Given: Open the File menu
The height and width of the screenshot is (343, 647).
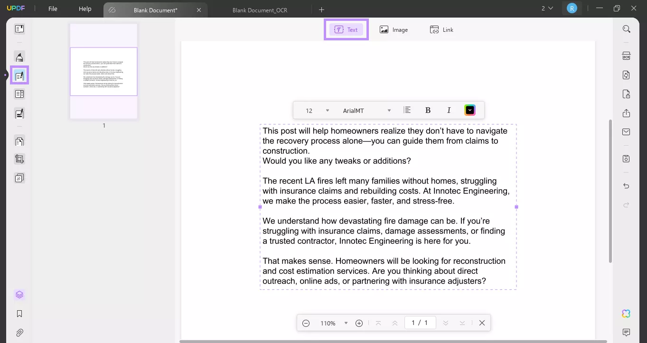Looking at the screenshot, I should (53, 9).
